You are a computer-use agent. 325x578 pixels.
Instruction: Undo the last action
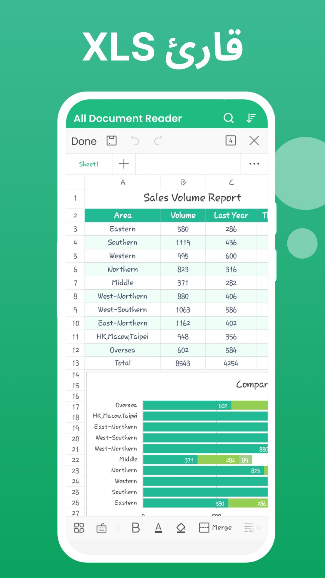[x=135, y=141]
